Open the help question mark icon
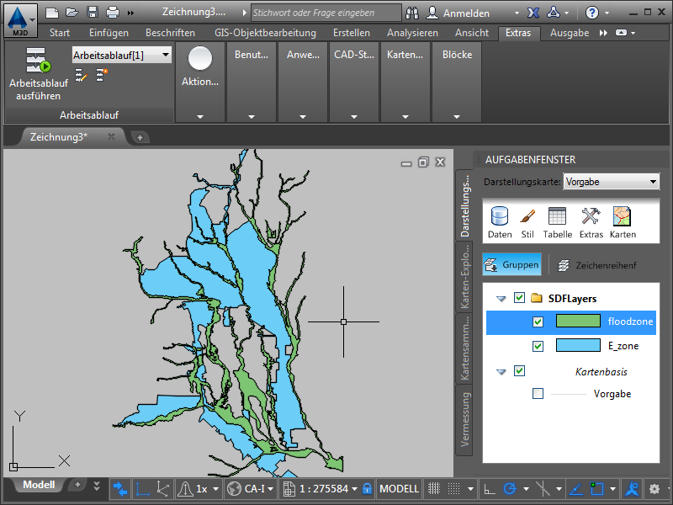673x505 pixels. pos(592,13)
